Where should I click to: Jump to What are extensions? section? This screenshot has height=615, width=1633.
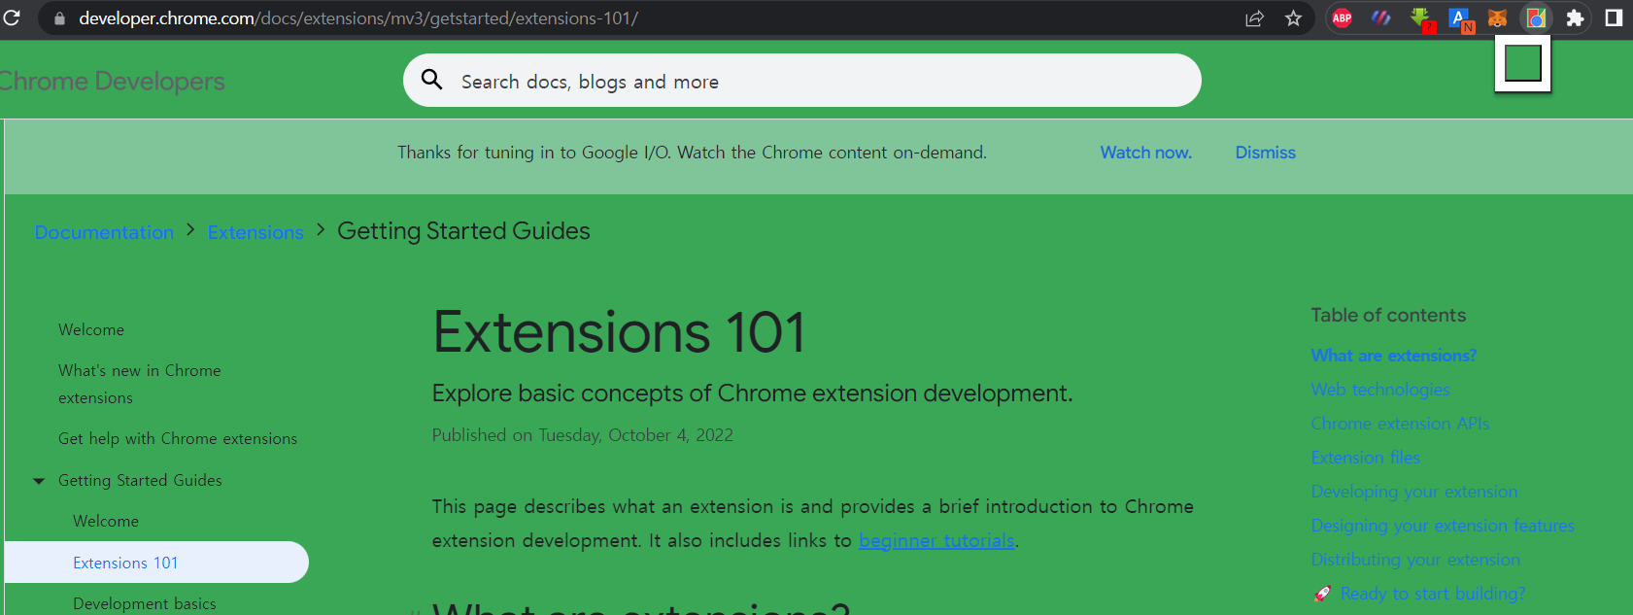1393,356
